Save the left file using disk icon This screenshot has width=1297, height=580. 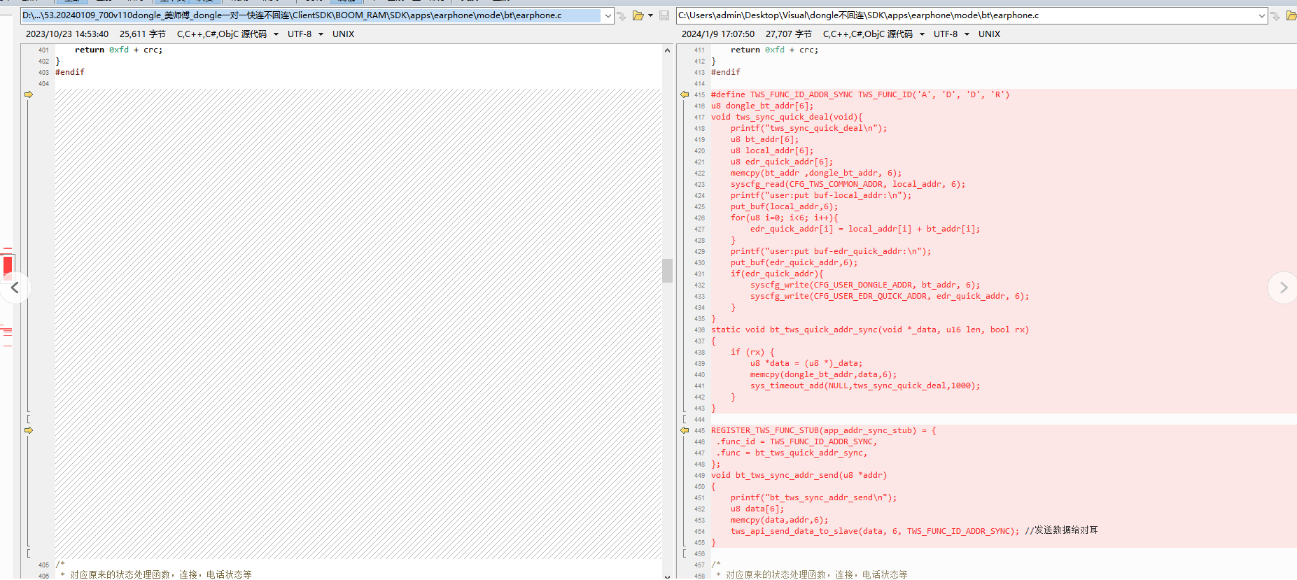point(664,15)
